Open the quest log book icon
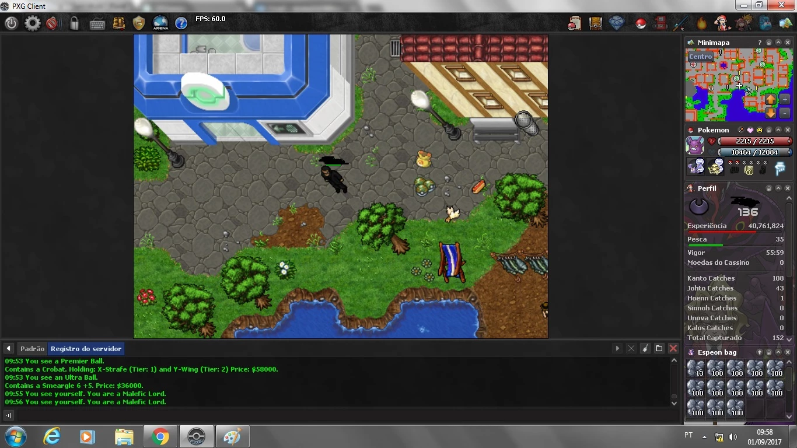This screenshot has width=797, height=448. (x=119, y=23)
